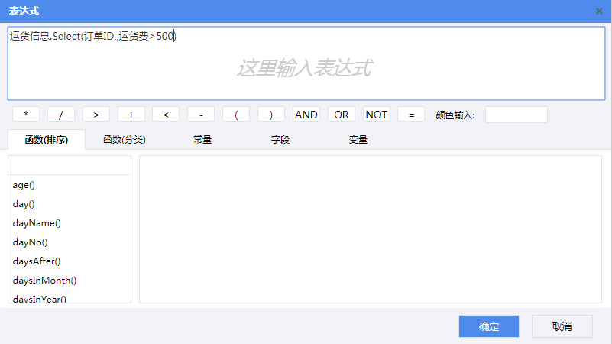Click the greater-than (>) operator button
The image size is (612, 344).
(96, 115)
